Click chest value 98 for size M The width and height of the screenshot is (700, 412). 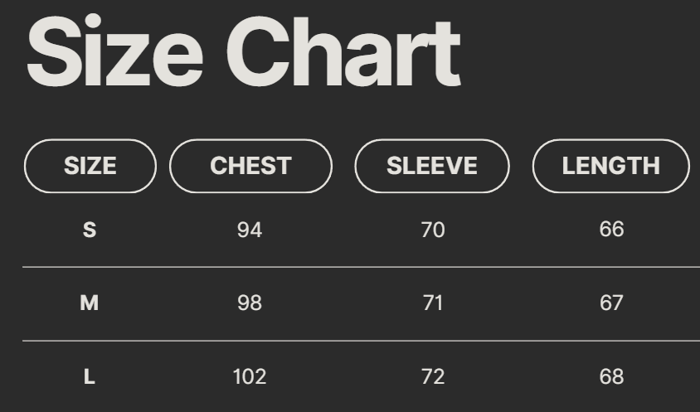click(x=250, y=303)
